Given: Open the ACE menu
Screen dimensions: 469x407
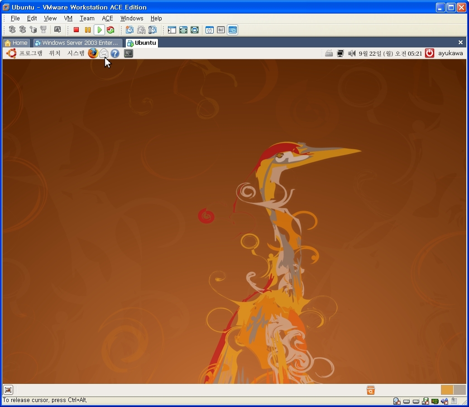Looking at the screenshot, I should 107,18.
